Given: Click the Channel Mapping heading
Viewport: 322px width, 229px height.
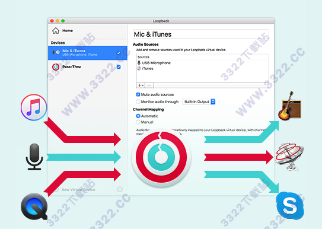Looking at the screenshot, I should click(x=148, y=110).
